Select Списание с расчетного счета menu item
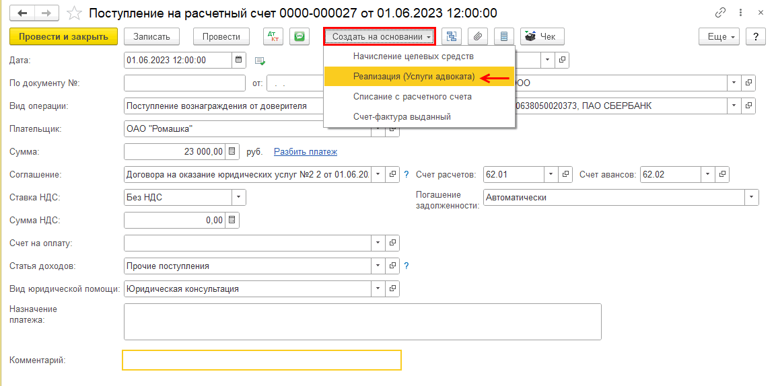The width and height of the screenshot is (776, 386). 412,97
